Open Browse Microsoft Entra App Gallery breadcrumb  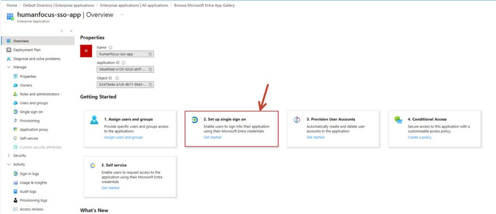[x=204, y=5]
